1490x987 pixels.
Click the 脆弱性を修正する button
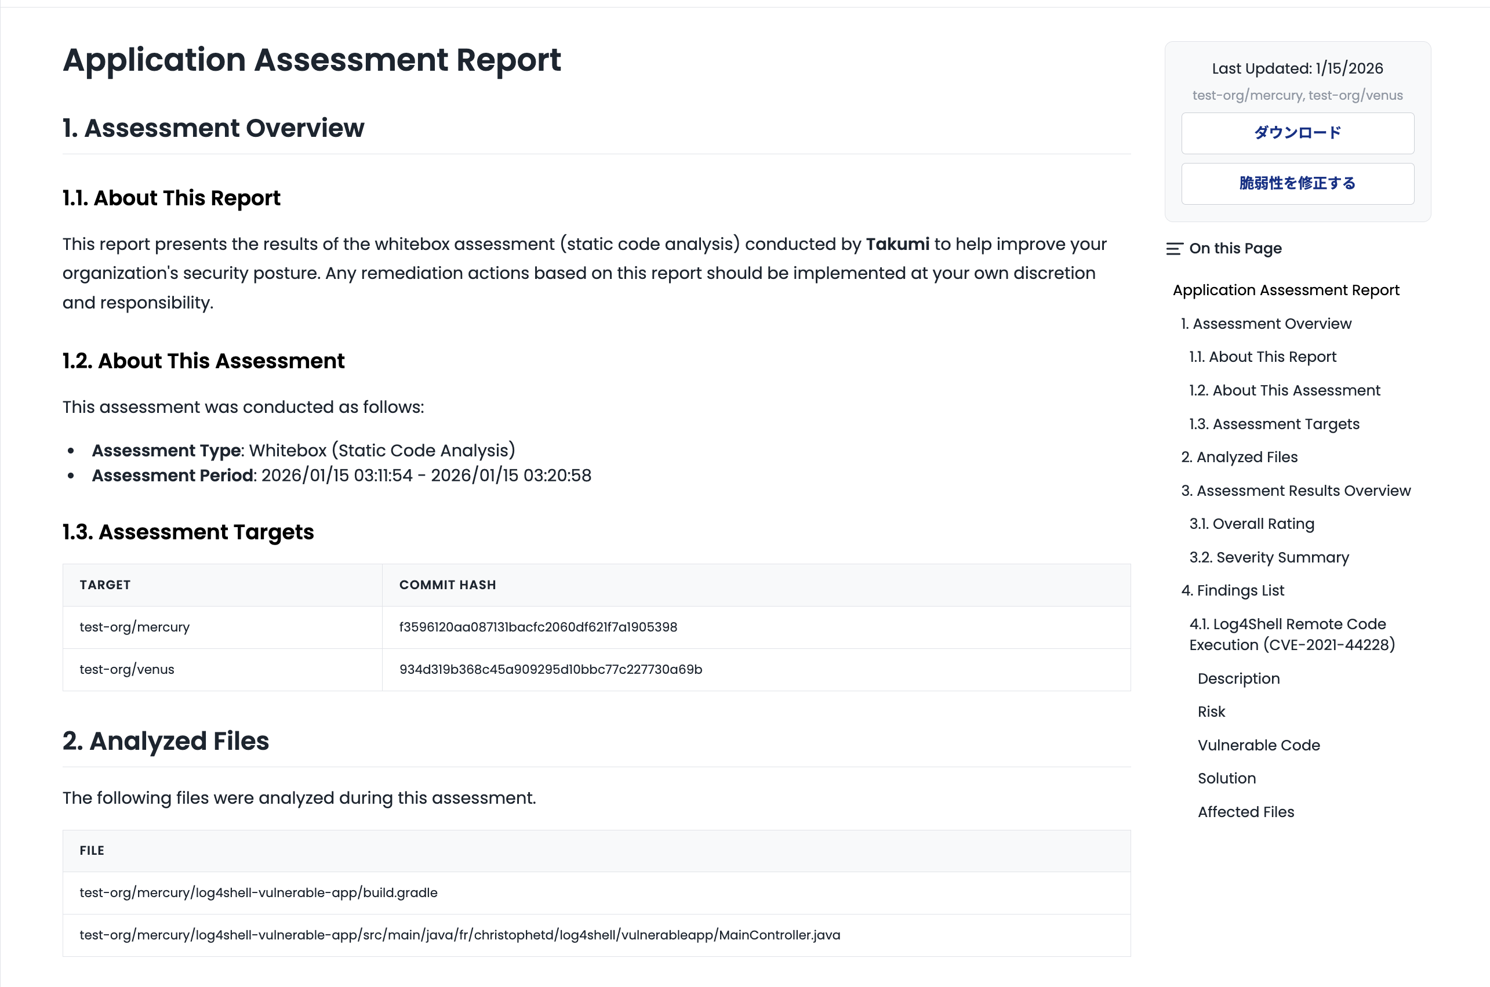click(1297, 183)
